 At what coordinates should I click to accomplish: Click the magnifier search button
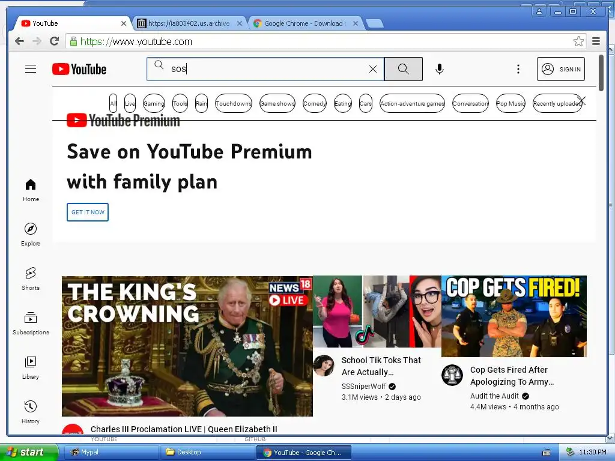[403, 69]
